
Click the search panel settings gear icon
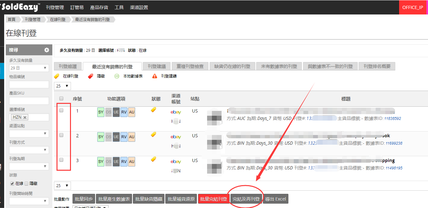(x=47, y=50)
